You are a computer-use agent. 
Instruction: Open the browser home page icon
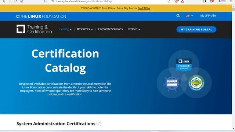pyautogui.click(x=22, y=1)
